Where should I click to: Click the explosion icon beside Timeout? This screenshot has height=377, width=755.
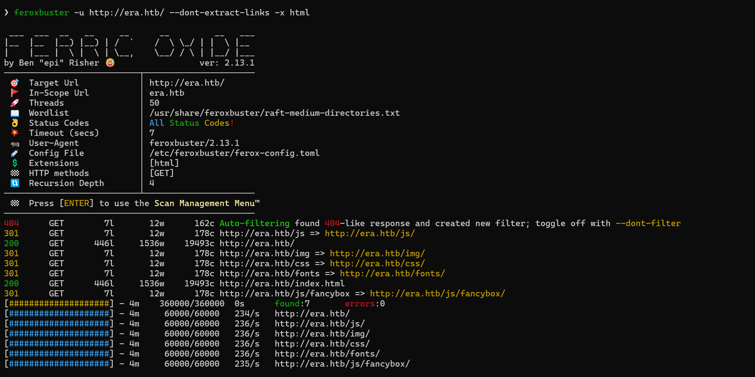[x=15, y=133]
